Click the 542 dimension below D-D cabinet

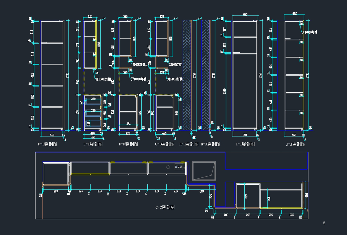tap(52, 135)
